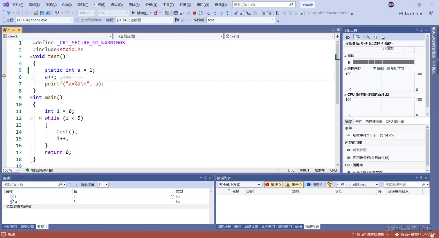Screen dimensions: 439x238
Task: Pin the Diagnostic Tools panel
Action: tap(422, 30)
